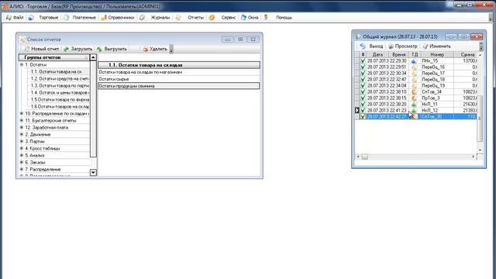Toggle checkmark on the ПереОц_19 row
This screenshot has width=496, height=279.
pyautogui.click(x=363, y=85)
